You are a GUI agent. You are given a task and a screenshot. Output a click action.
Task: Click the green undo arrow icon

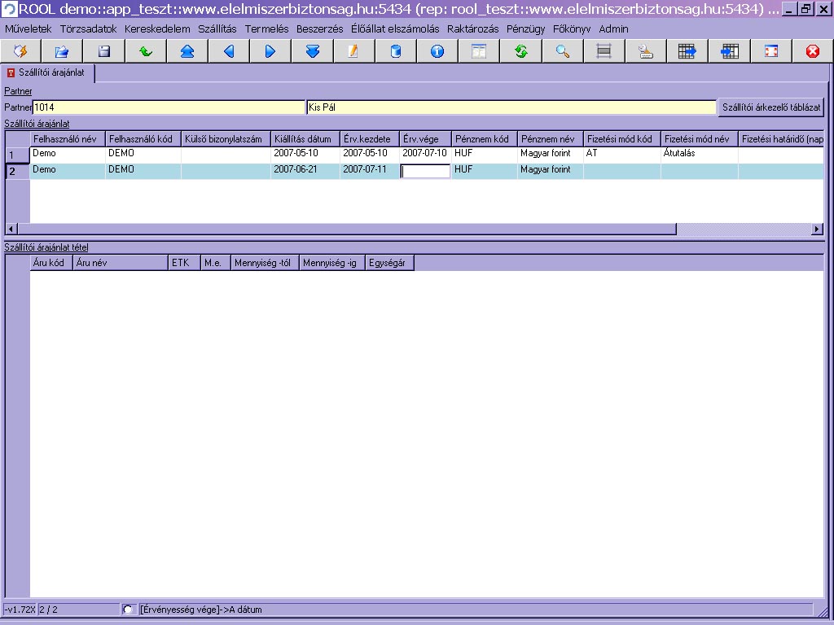click(146, 51)
